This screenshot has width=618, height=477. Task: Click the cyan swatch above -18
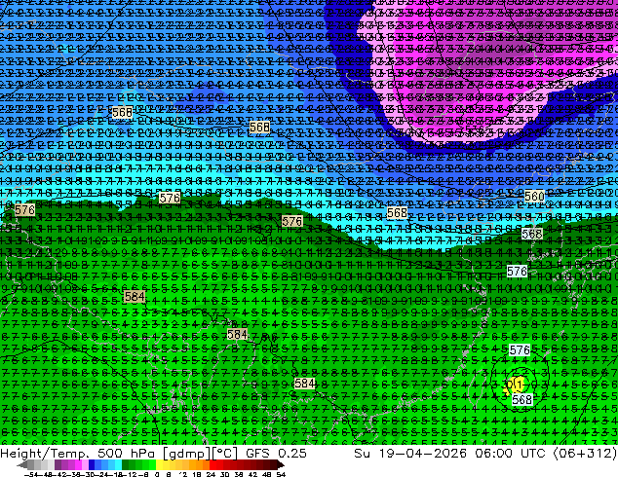(119, 464)
